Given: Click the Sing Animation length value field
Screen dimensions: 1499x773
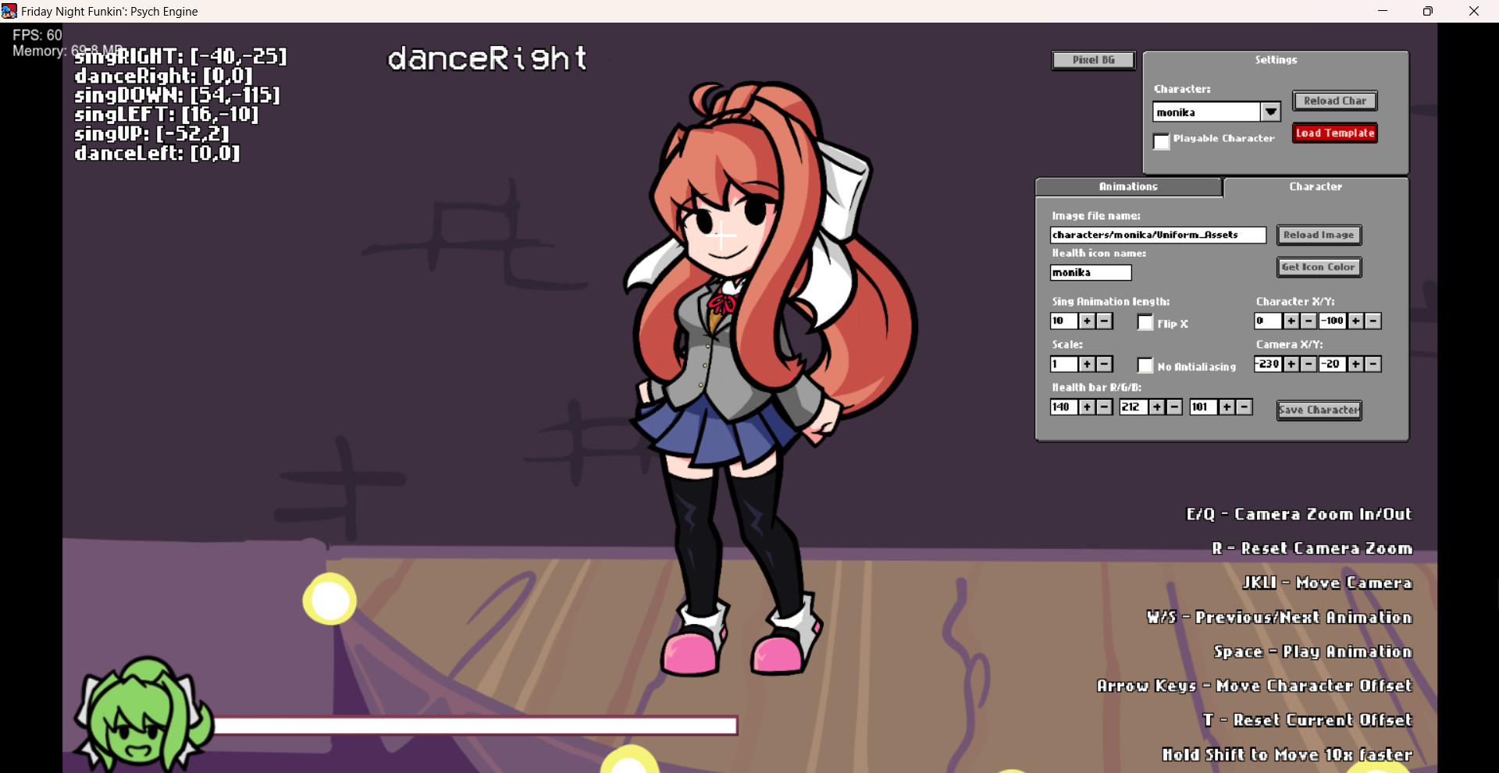Looking at the screenshot, I should coord(1064,321).
